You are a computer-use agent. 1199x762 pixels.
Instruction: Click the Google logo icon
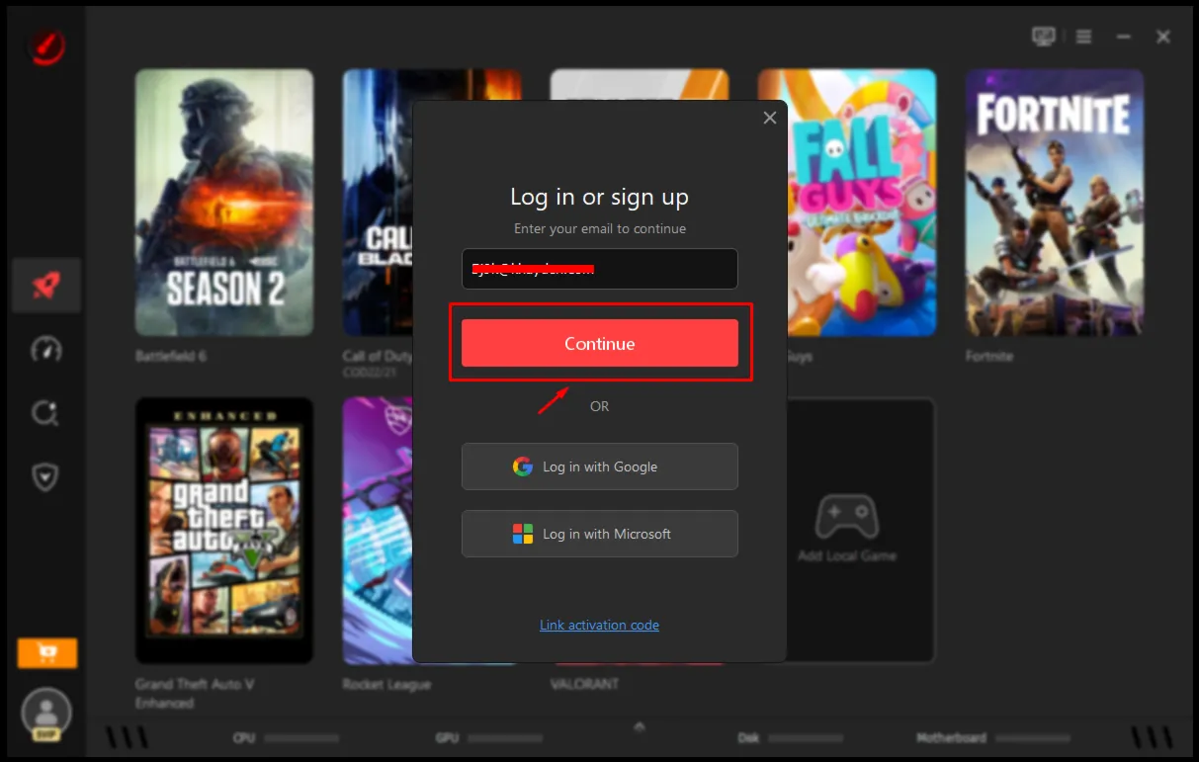[523, 466]
